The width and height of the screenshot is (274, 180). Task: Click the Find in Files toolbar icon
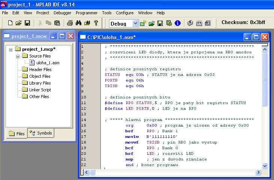pyautogui.click(x=87, y=23)
